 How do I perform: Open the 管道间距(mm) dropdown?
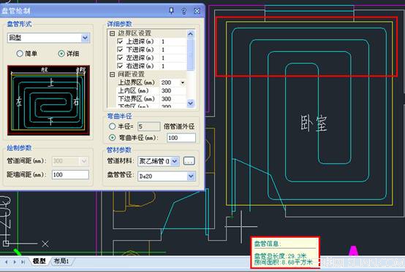[x=84, y=161]
